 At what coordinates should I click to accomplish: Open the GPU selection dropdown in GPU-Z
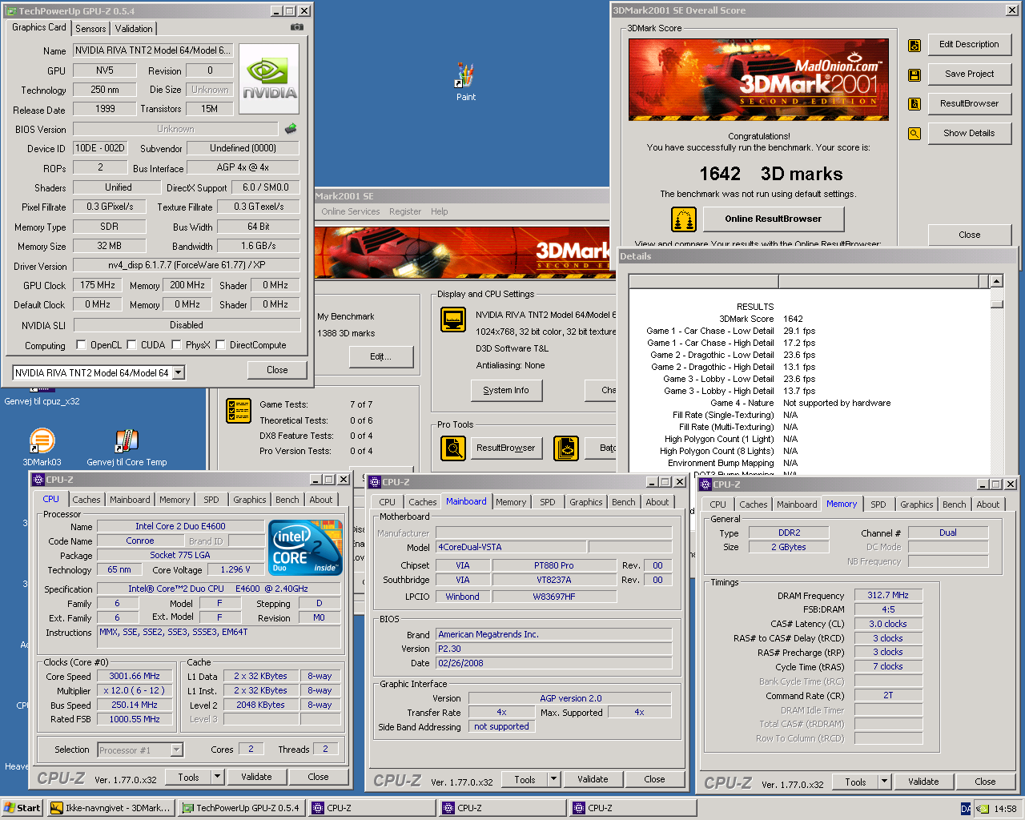point(179,372)
